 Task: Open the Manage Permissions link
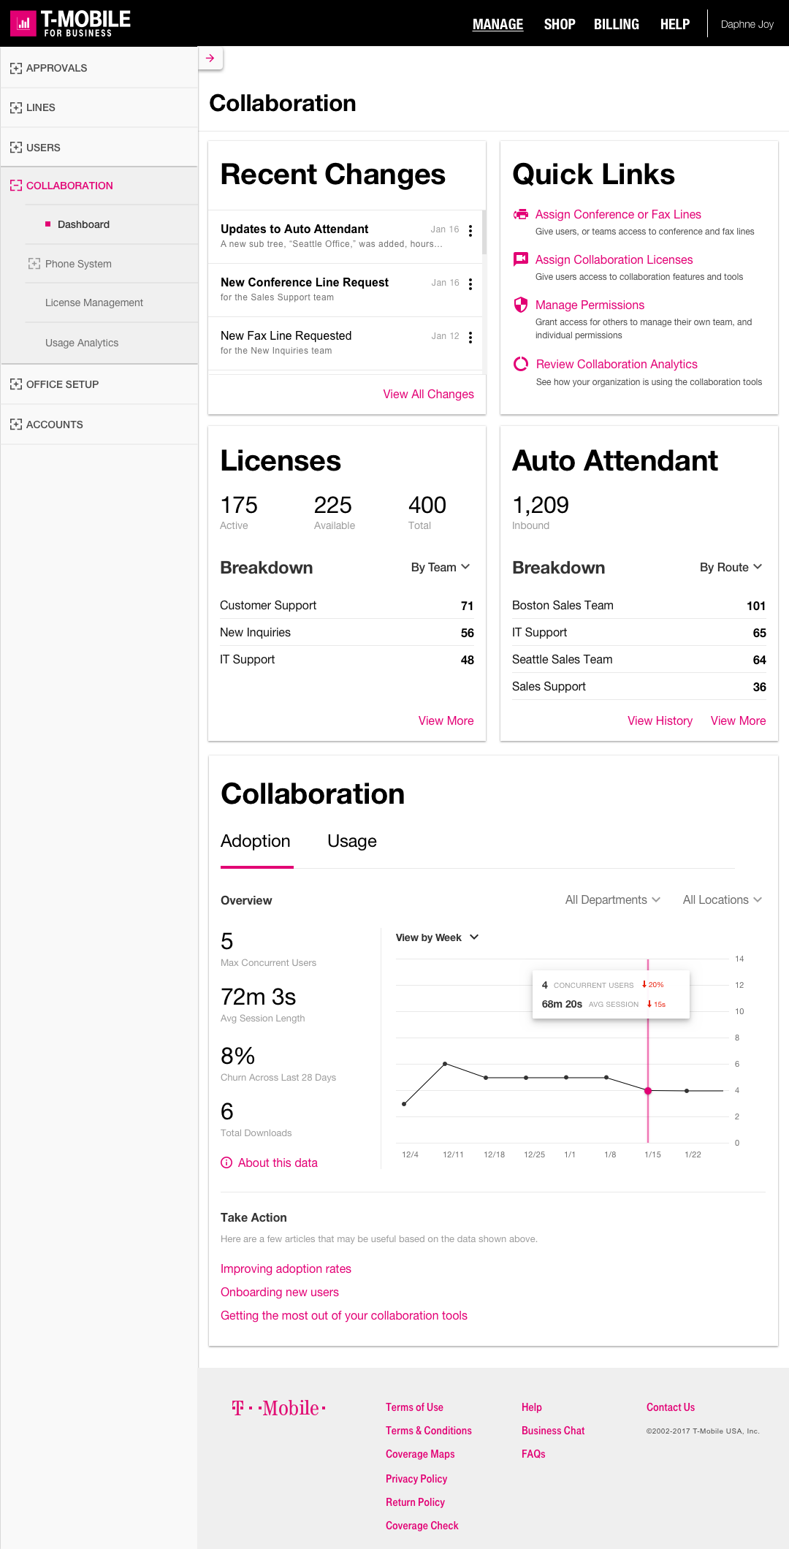[x=590, y=305]
